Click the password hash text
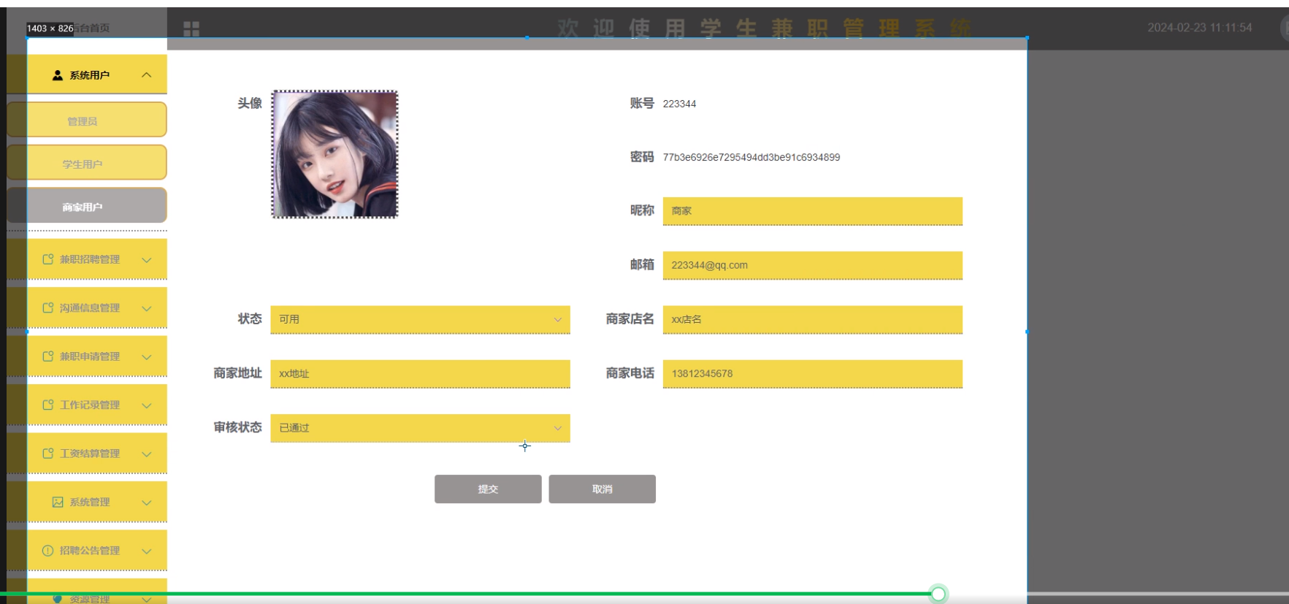 click(751, 157)
